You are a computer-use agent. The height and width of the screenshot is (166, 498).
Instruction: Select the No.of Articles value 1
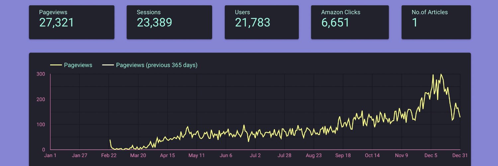coord(414,23)
